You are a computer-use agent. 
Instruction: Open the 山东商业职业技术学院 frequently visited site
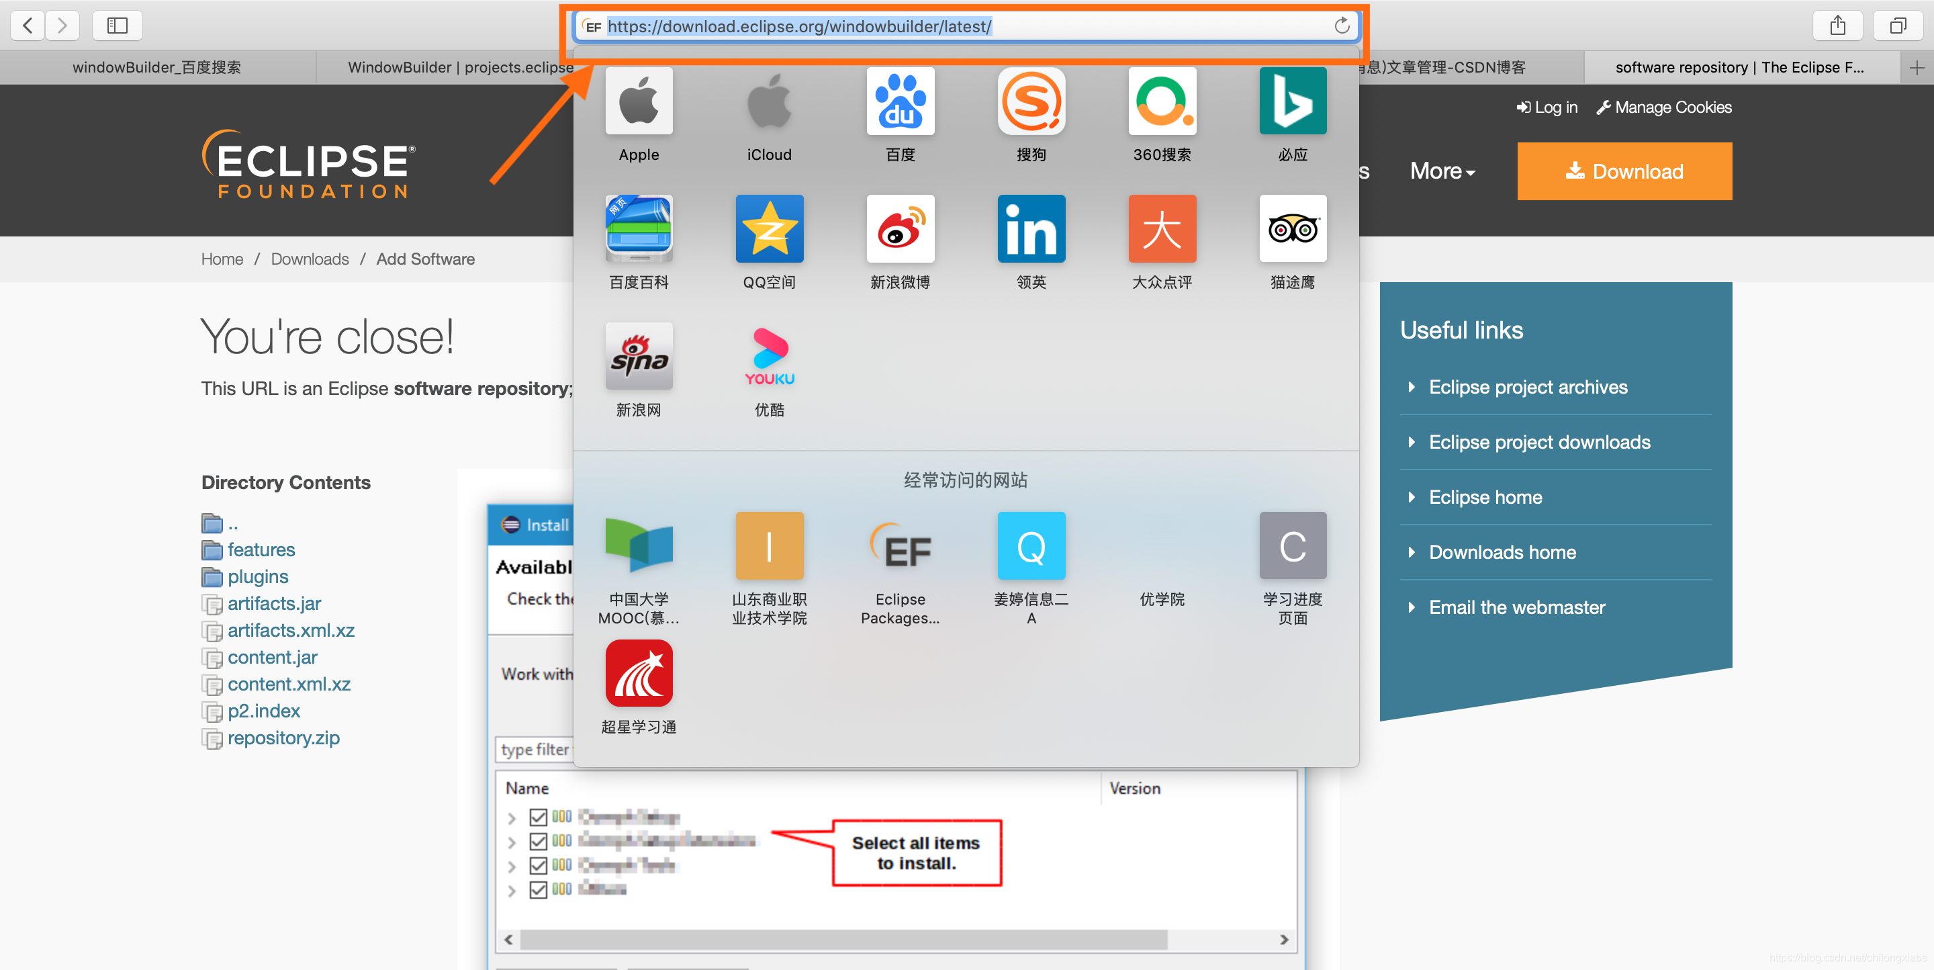(x=770, y=546)
